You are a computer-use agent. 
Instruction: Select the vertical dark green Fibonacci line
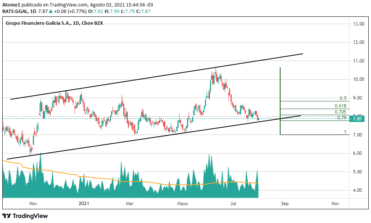280,101
